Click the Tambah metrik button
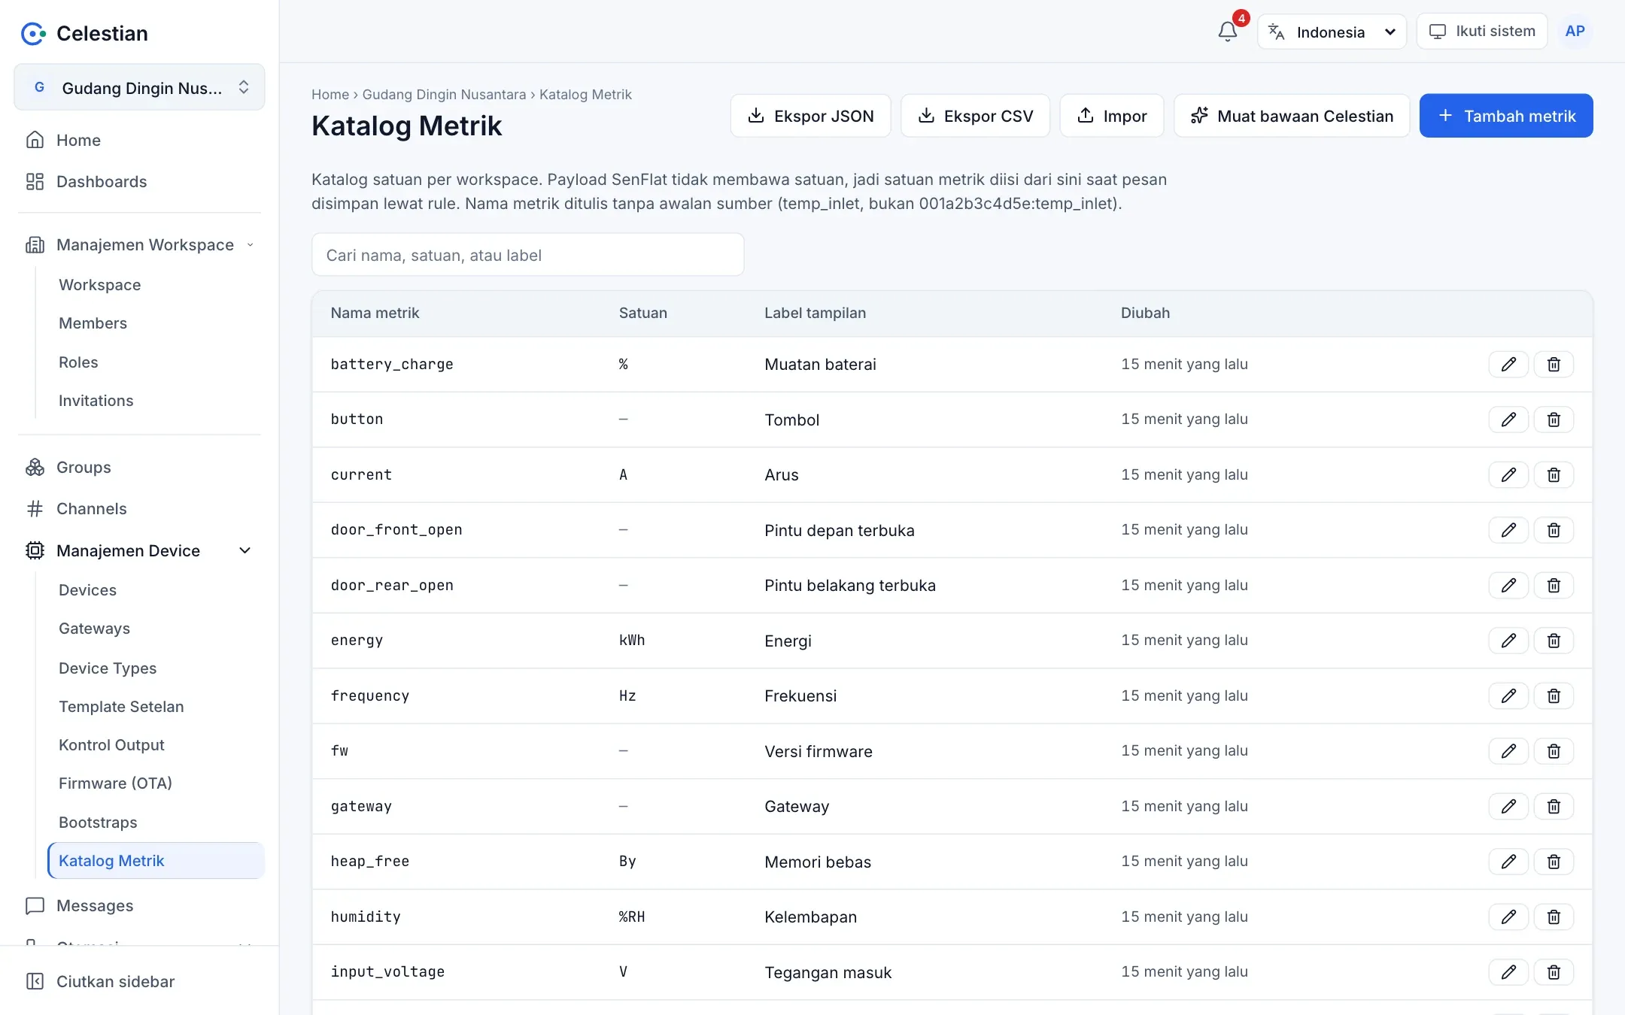Screen dimensions: 1625x1015 click(1505, 116)
